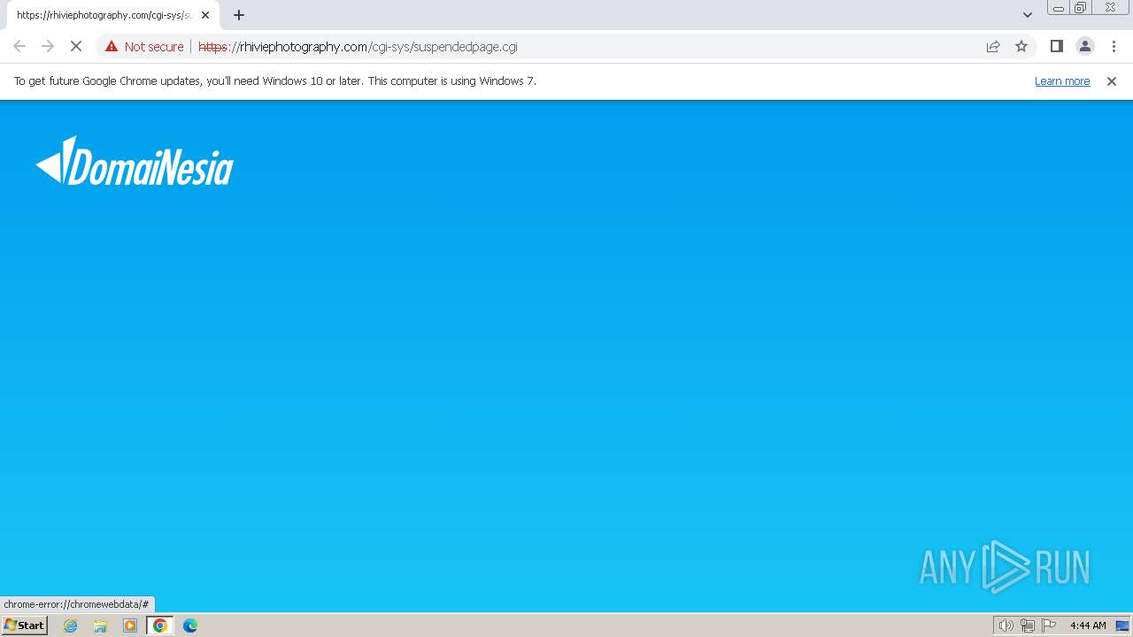Screen dimensions: 1133x637
Task: Open the Chrome profile avatar menu
Action: coord(1085,46)
